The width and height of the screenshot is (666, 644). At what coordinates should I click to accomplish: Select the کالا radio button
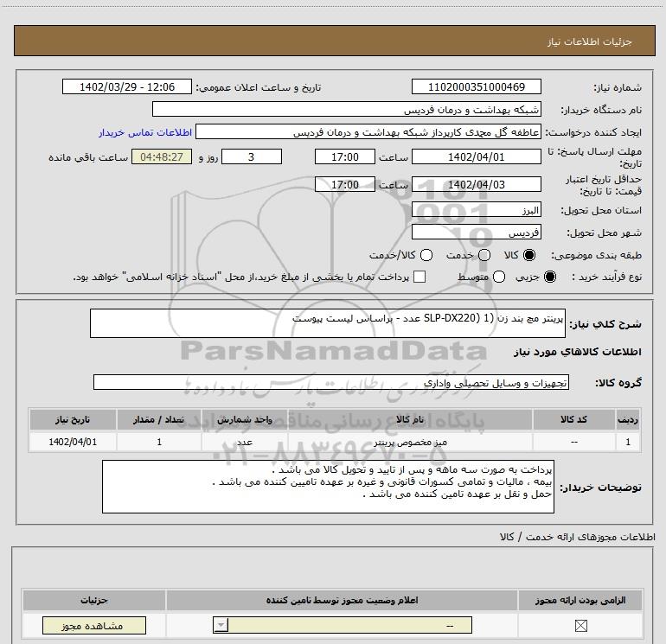tap(529, 255)
